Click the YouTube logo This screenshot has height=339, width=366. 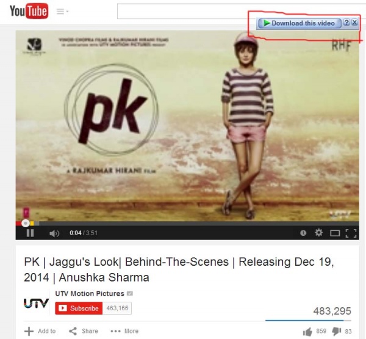(29, 11)
